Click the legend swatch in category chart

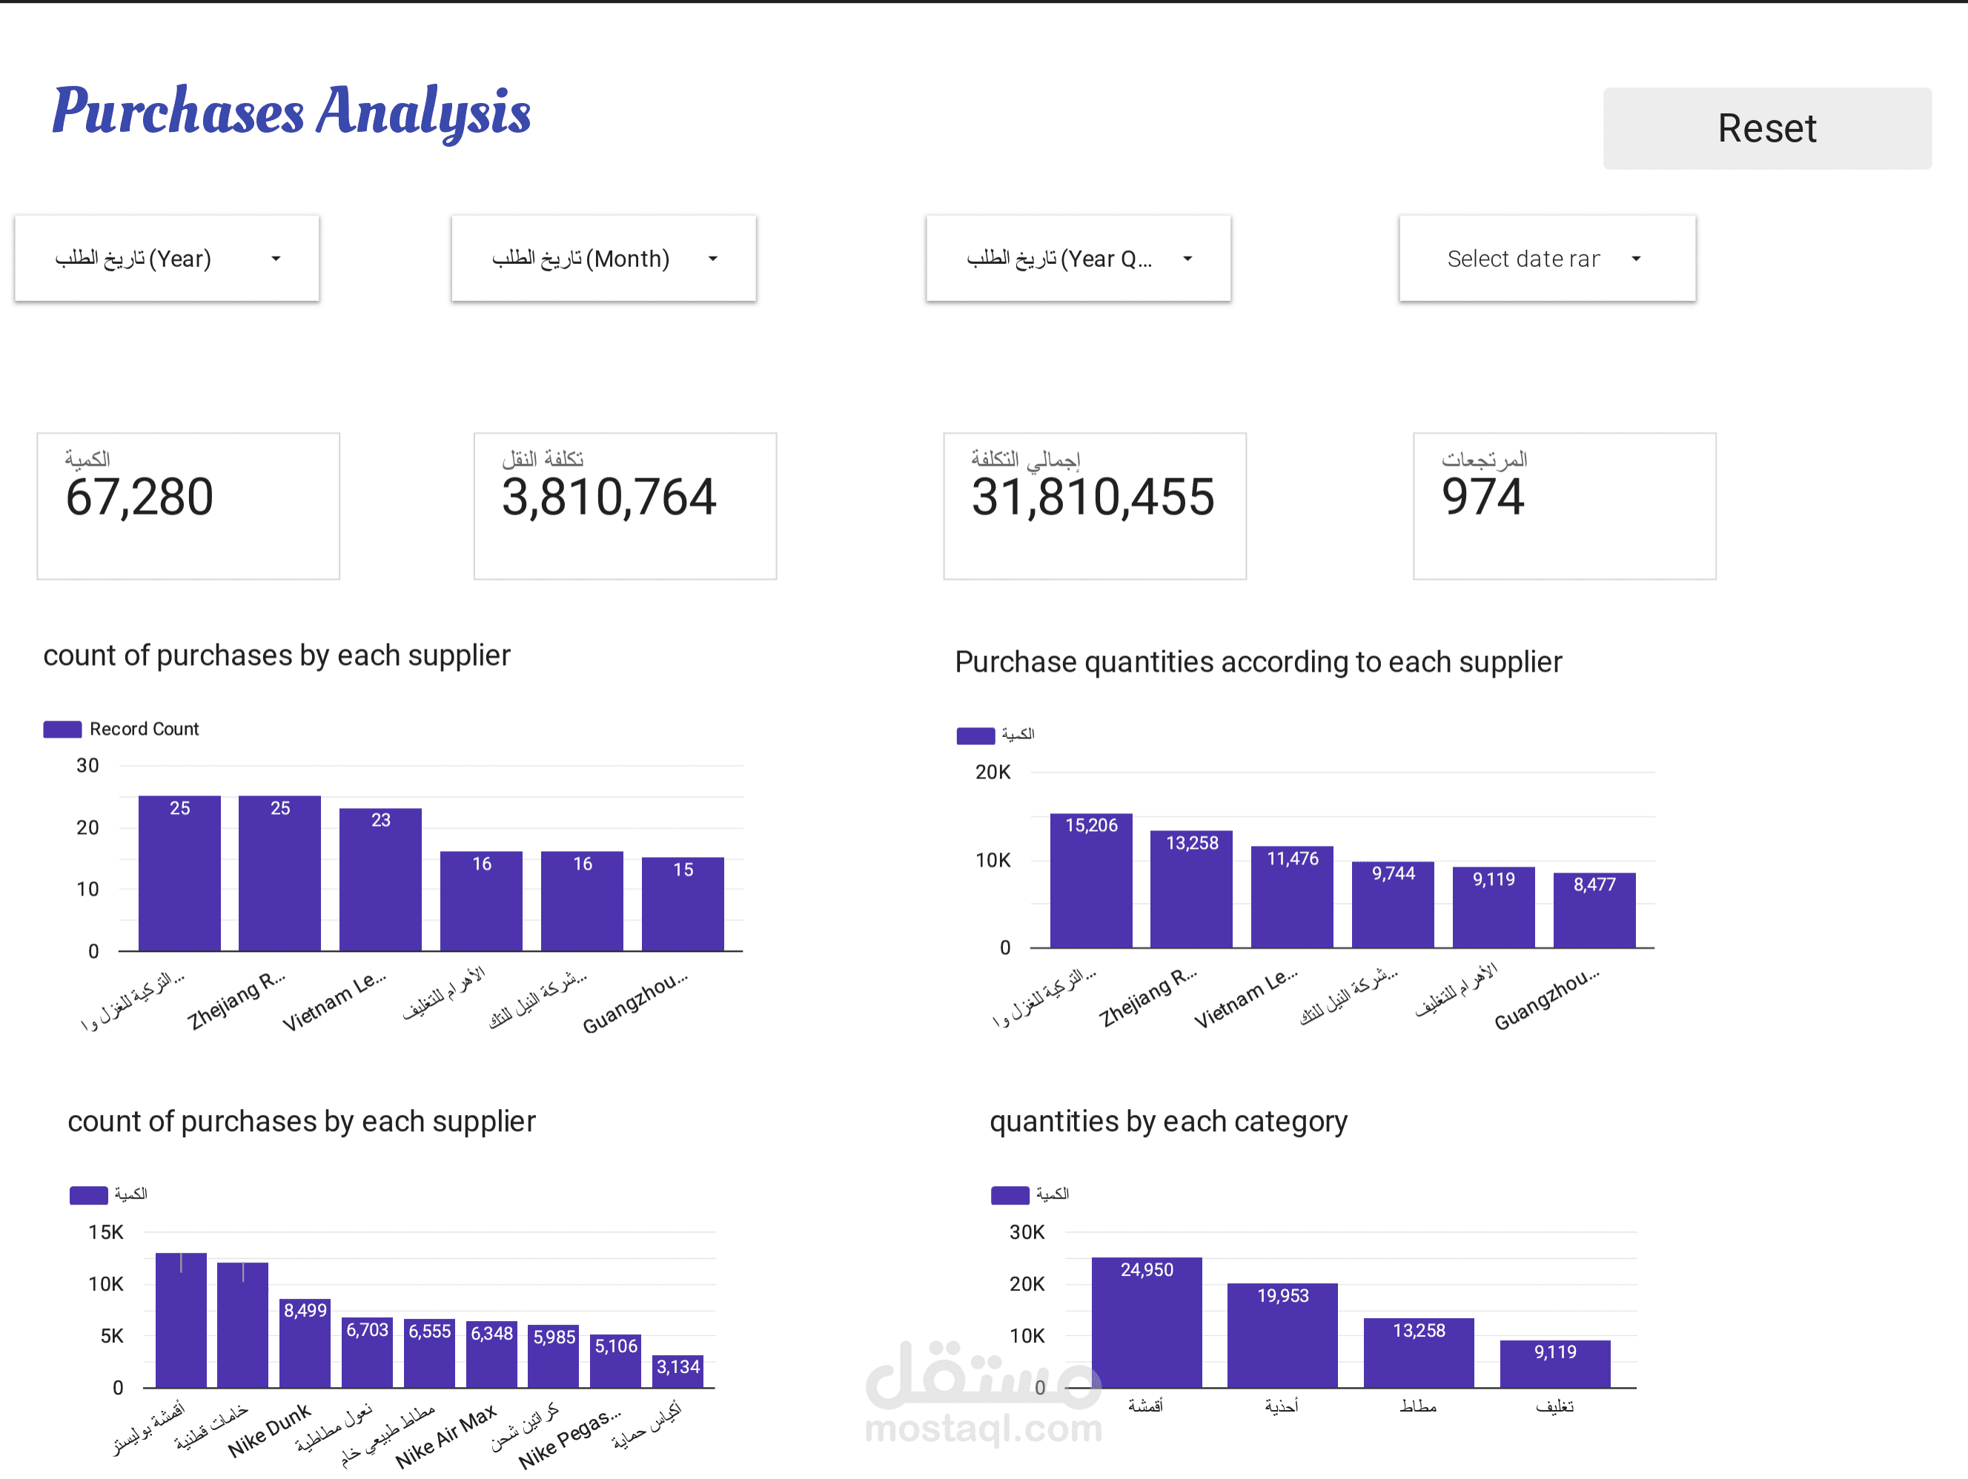coord(1010,1194)
